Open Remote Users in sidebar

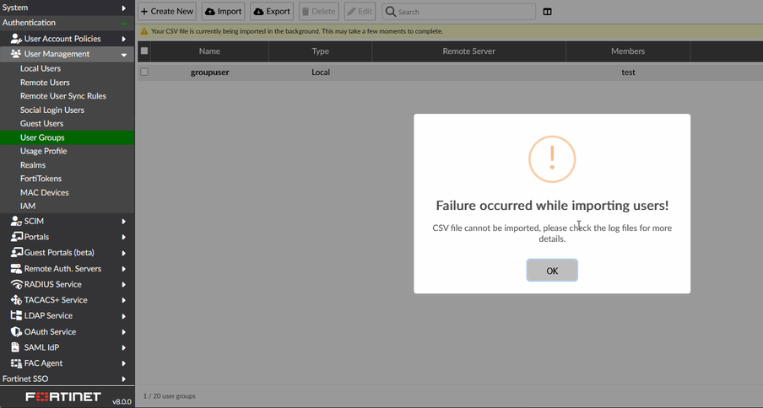(x=45, y=82)
